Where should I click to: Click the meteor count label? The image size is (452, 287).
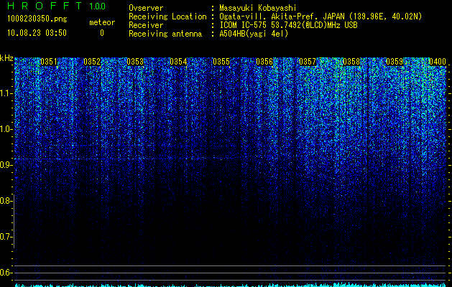click(102, 22)
